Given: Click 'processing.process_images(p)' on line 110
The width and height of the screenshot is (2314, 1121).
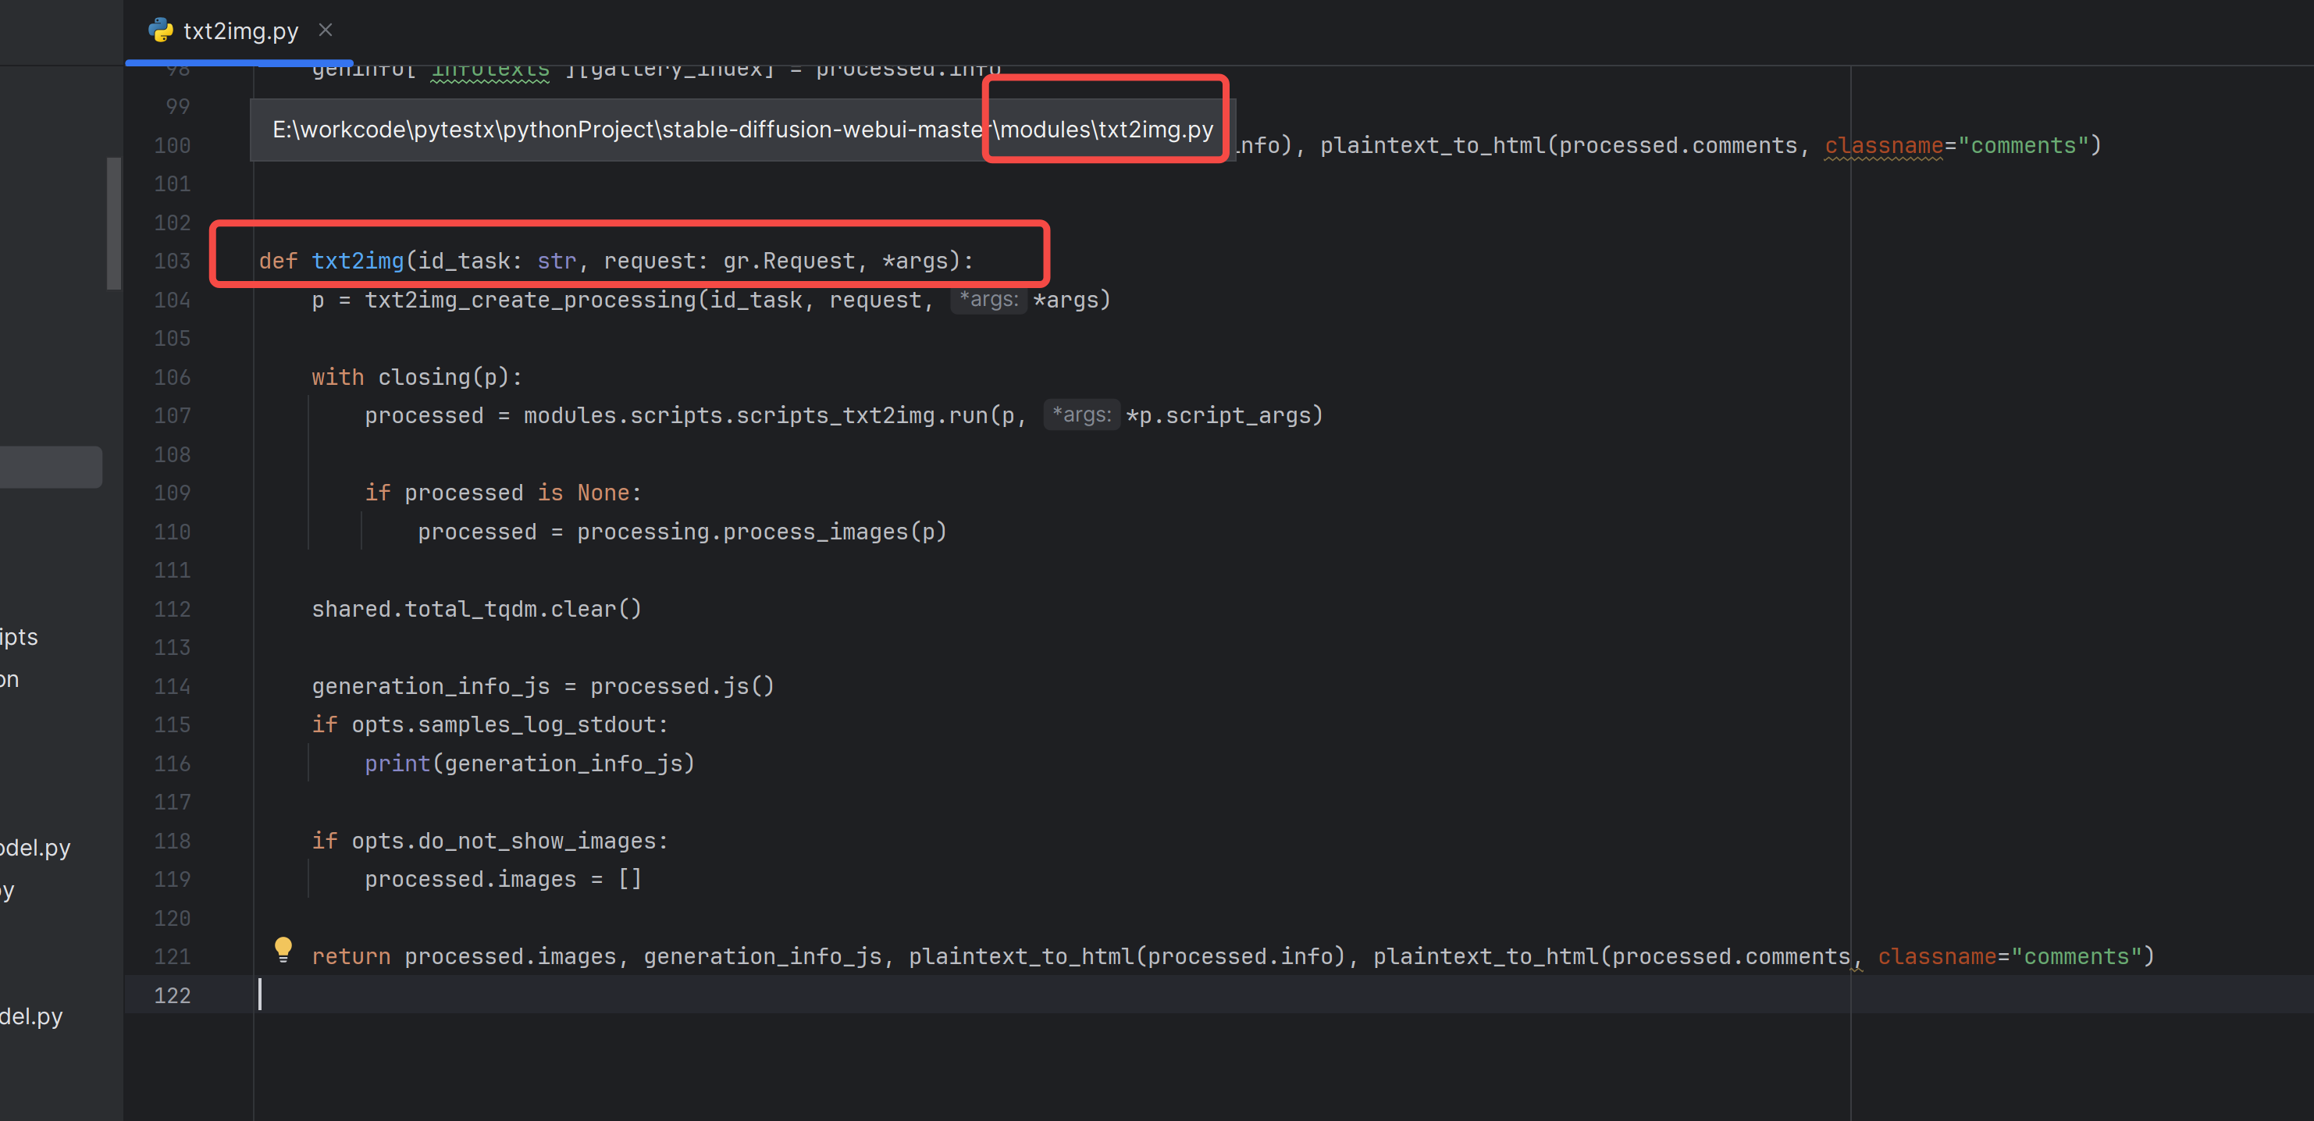Looking at the screenshot, I should pyautogui.click(x=762, y=531).
